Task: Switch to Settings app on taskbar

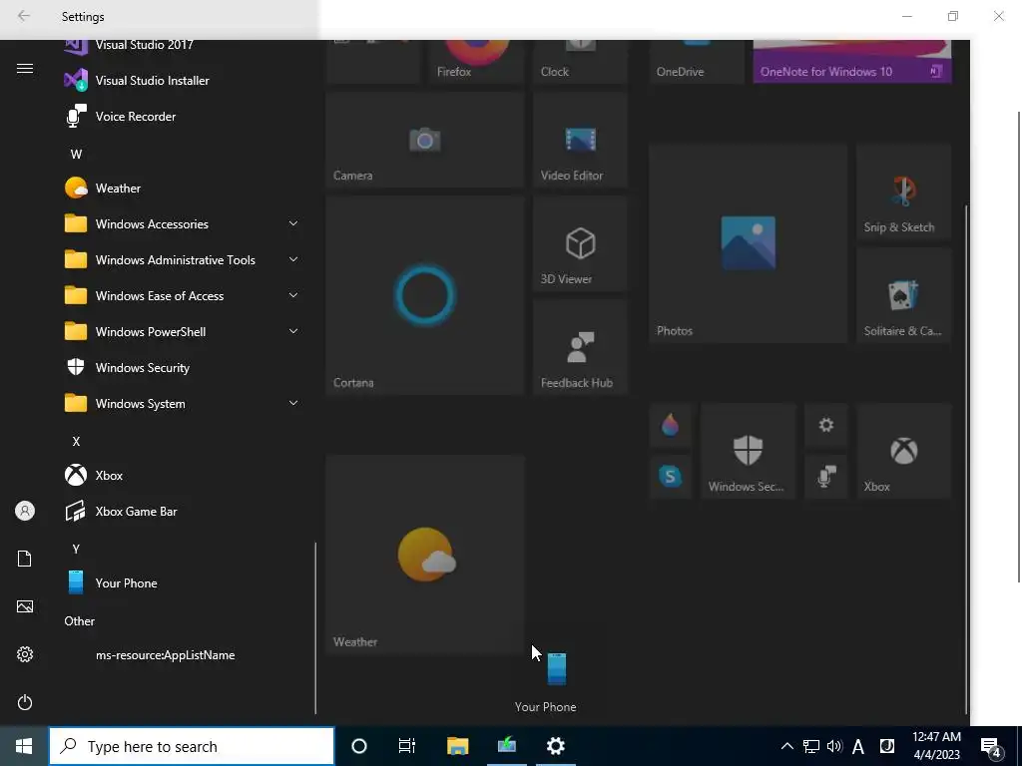Action: coord(555,746)
